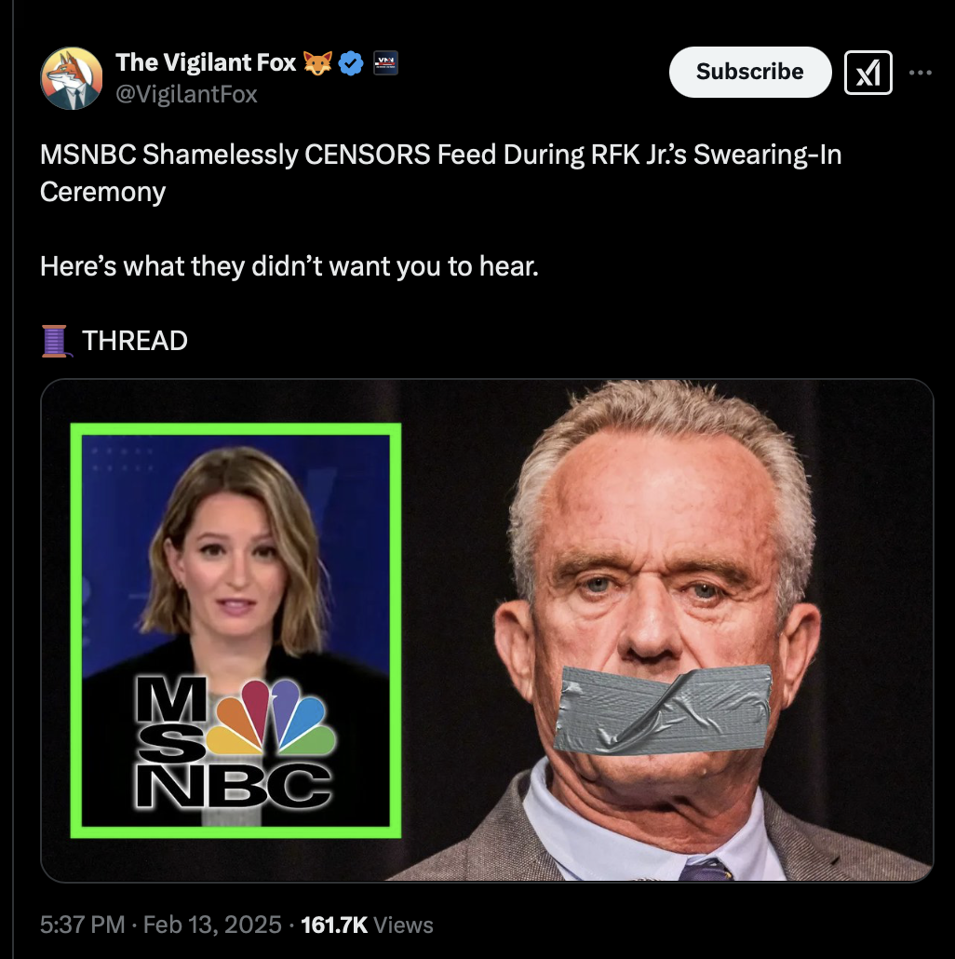Image resolution: width=955 pixels, height=959 pixels.
Task: Open the three-dot more options menu
Action: coord(921,73)
